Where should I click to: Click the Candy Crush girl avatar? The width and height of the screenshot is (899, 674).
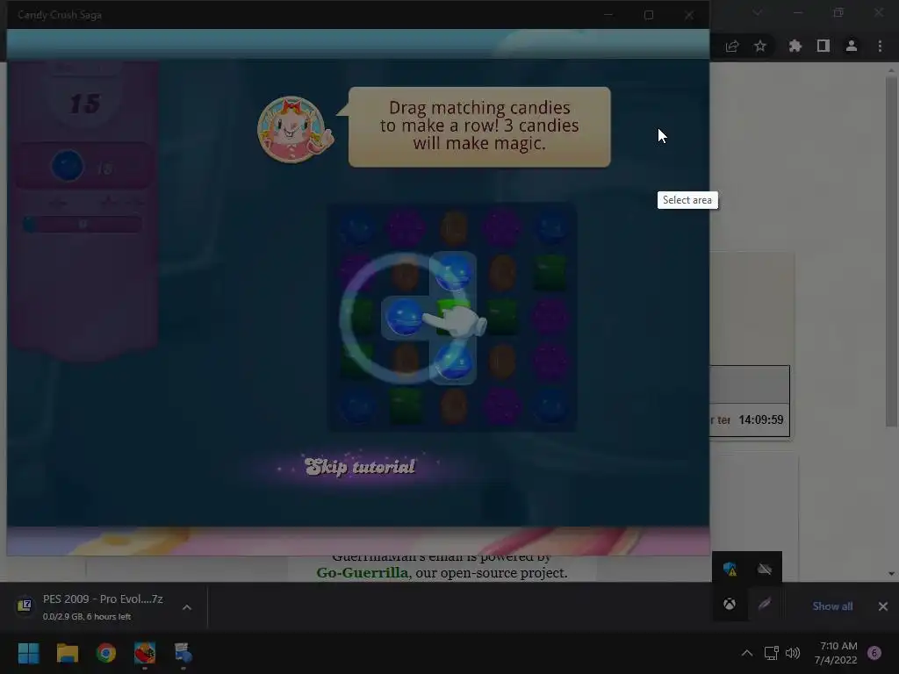pos(294,130)
